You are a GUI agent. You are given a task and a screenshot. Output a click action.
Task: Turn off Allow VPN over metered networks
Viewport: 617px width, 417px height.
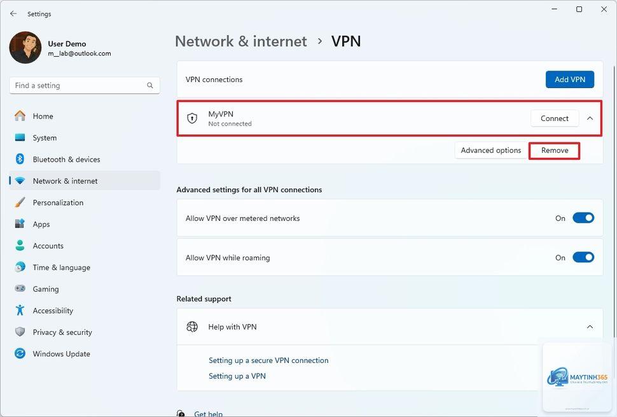coord(583,218)
